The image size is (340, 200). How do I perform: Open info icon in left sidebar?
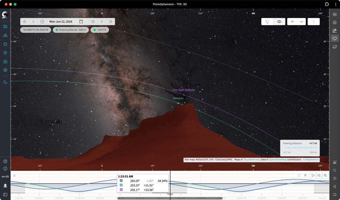[5, 169]
